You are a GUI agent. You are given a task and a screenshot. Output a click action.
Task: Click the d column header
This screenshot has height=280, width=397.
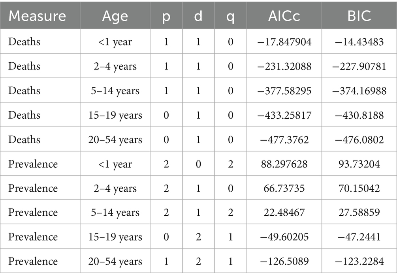coord(198,17)
